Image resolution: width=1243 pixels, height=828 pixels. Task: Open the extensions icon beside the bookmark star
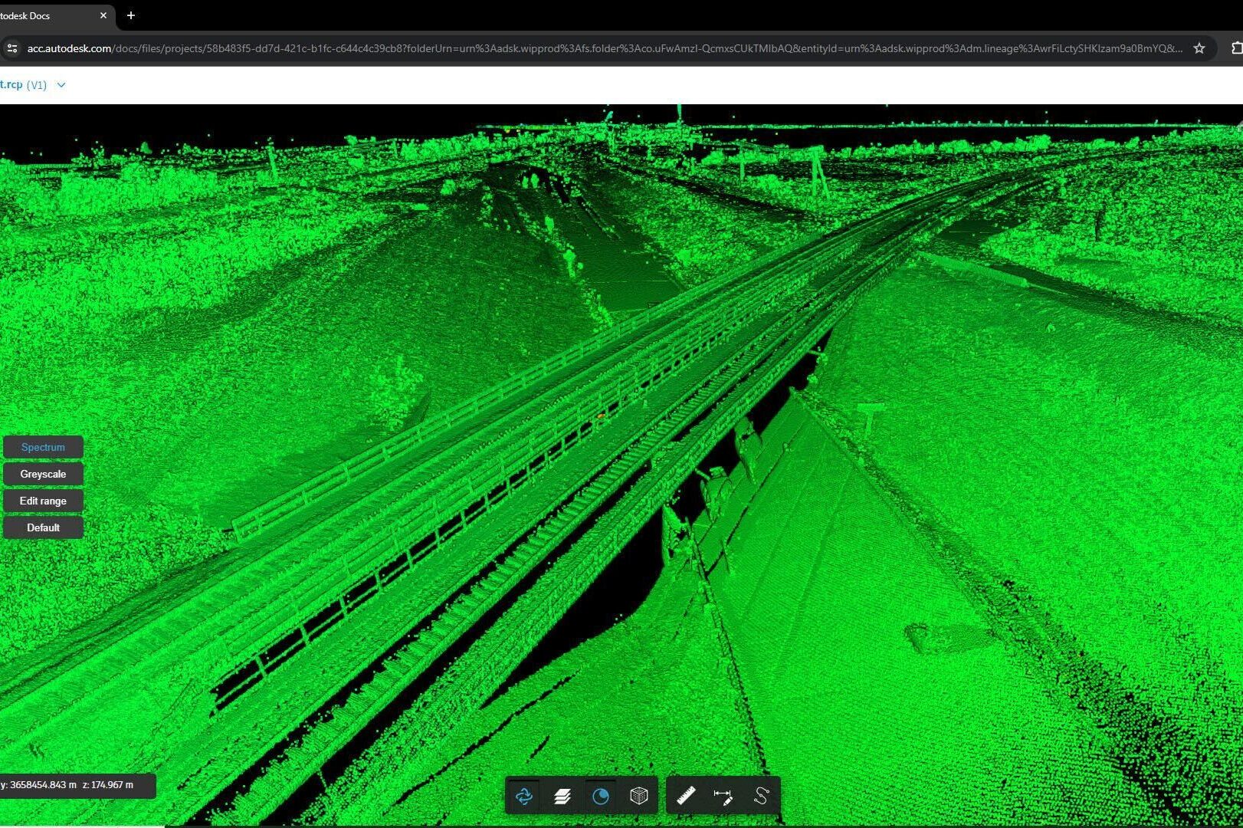point(1236,48)
